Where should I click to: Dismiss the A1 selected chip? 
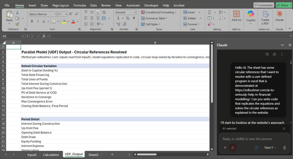tap(284, 129)
